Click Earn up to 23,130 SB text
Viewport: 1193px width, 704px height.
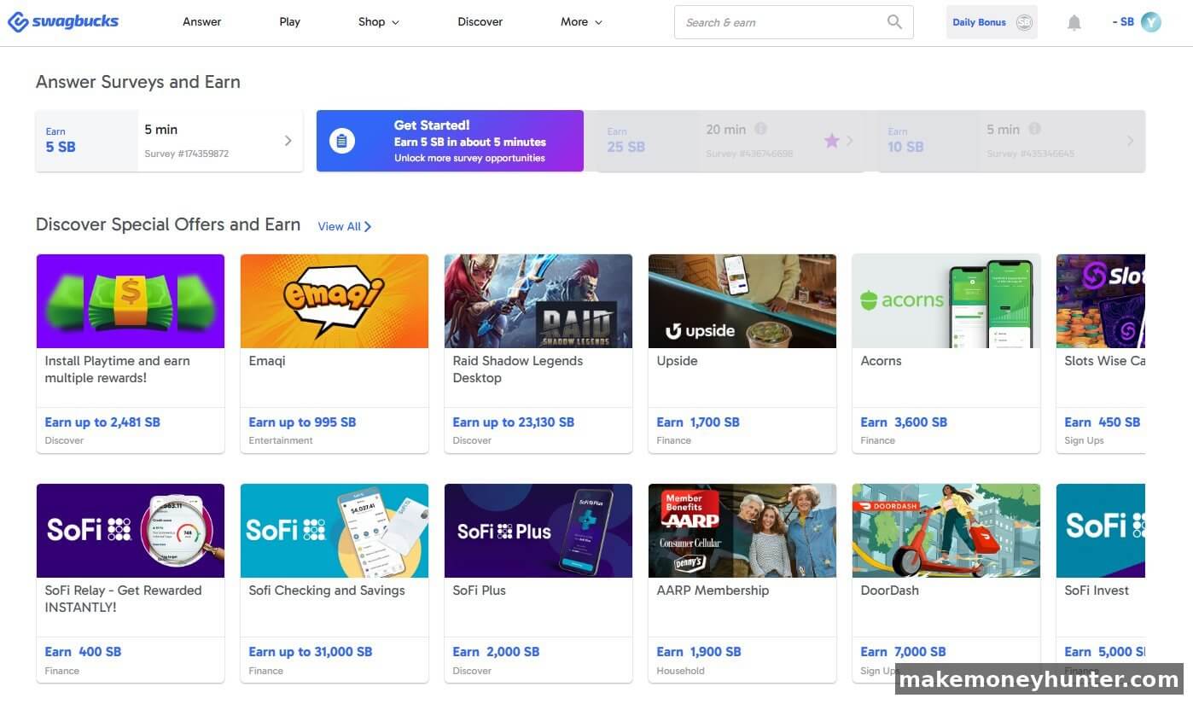pyautogui.click(x=513, y=422)
